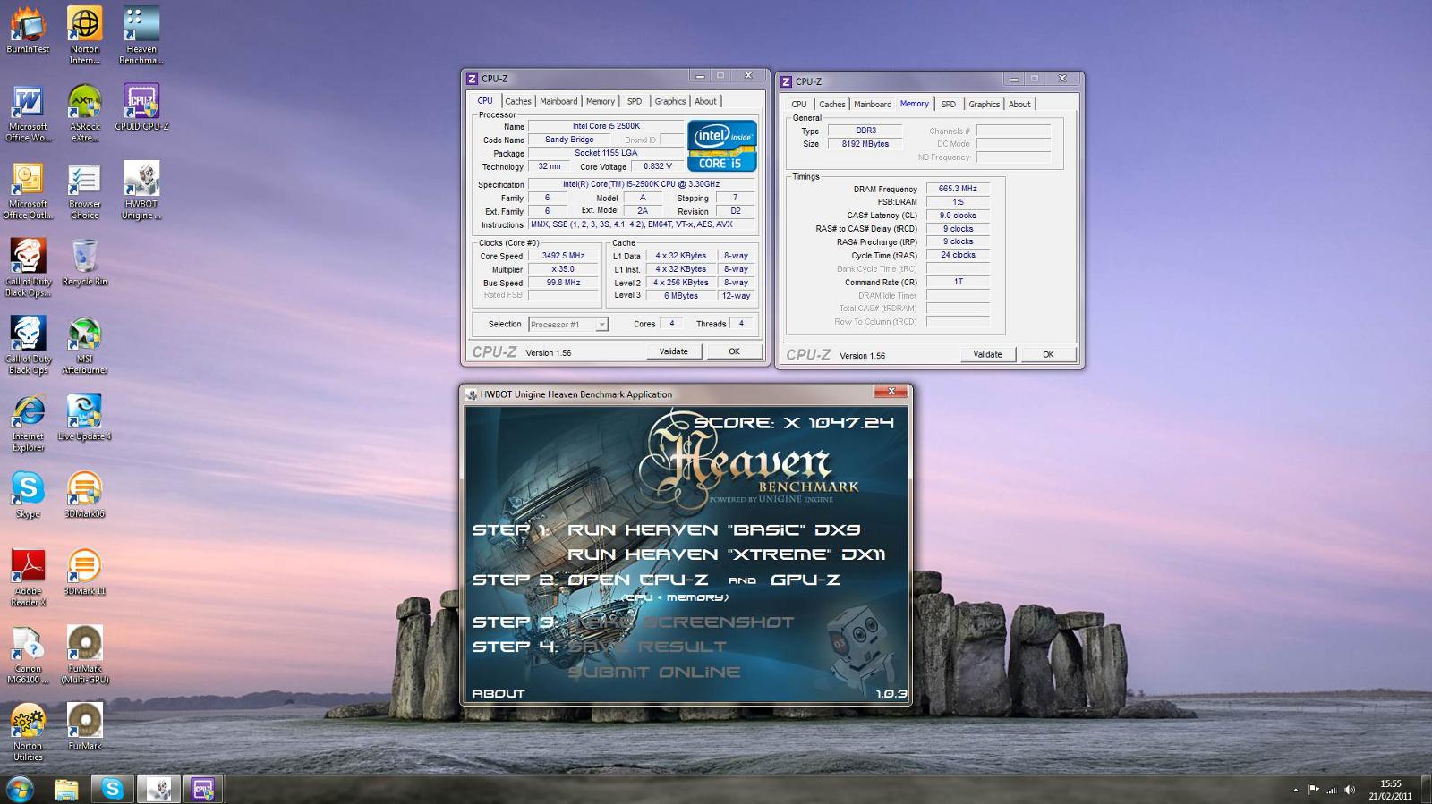Open the Recycle Bin
This screenshot has height=804, width=1432.
tap(85, 263)
